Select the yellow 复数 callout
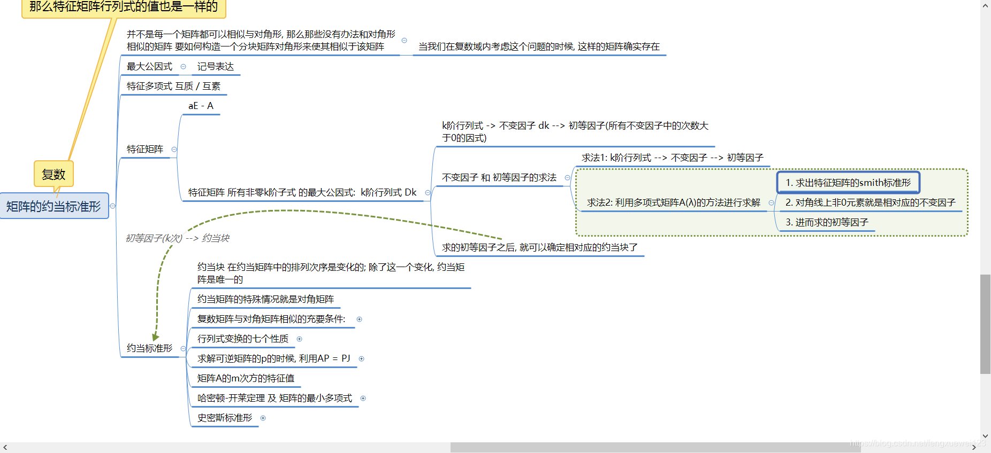991x453 pixels. 54,174
